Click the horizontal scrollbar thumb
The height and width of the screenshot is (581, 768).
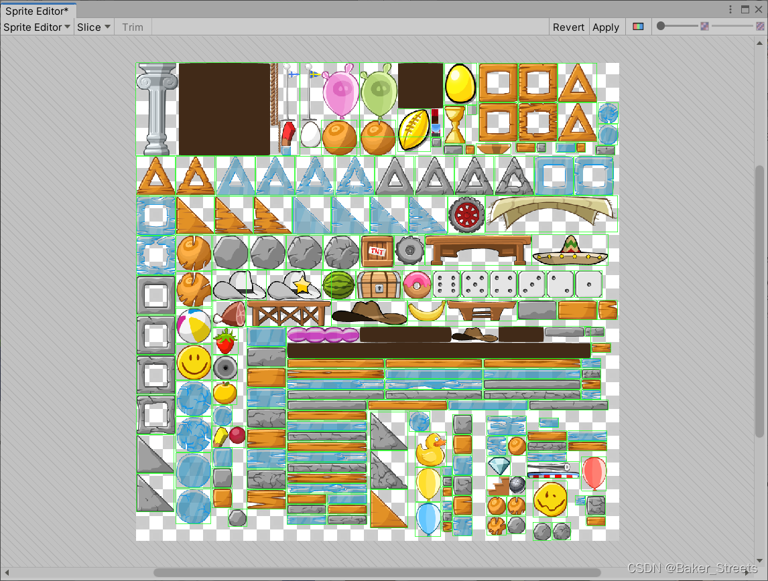[x=377, y=572]
